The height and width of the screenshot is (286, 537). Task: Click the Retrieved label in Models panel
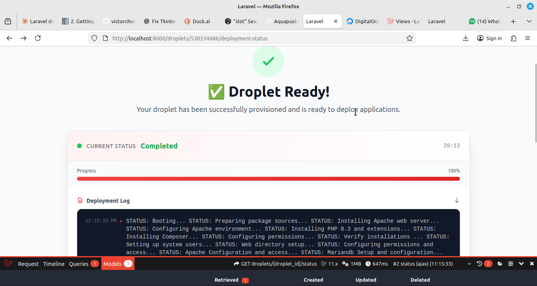click(227, 280)
